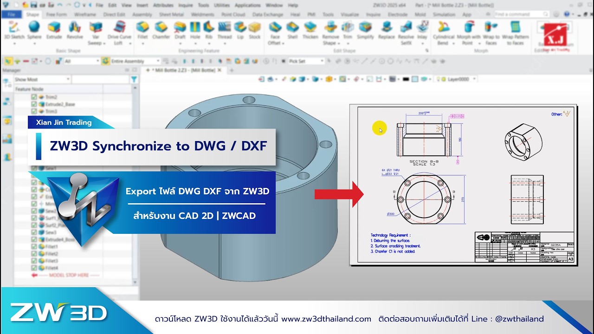Click the Manager filter text field
The height and width of the screenshot is (334, 594).
[101, 80]
